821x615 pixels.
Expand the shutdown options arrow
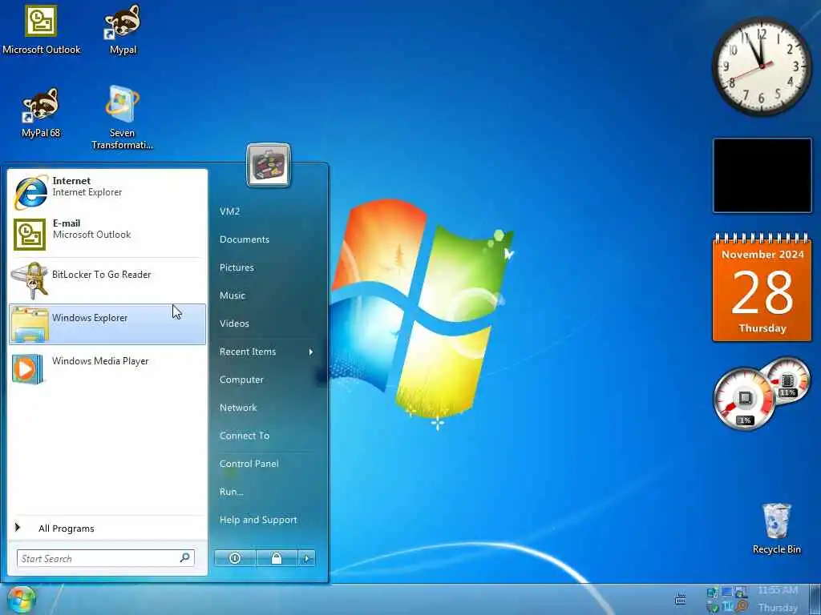[307, 558]
